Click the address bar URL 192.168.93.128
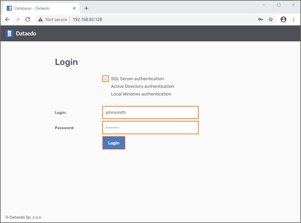This screenshot has width=301, height=223. 87,19
